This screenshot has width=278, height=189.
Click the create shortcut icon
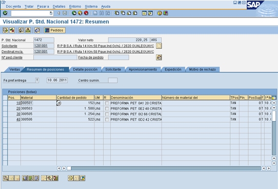pyautogui.click(x=150, y=13)
